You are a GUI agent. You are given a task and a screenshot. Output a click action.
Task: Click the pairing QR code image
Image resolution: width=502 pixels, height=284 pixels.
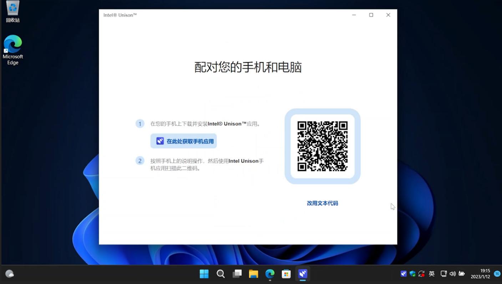(323, 146)
